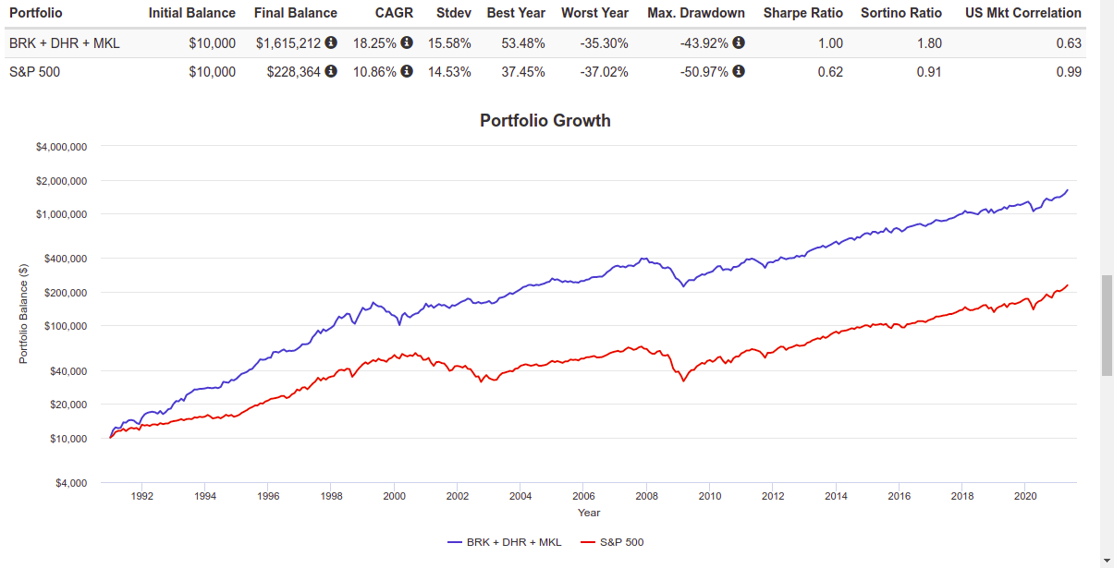Click info icon beside -43.92% max drawdown
The width and height of the screenshot is (1114, 568).
739,43
